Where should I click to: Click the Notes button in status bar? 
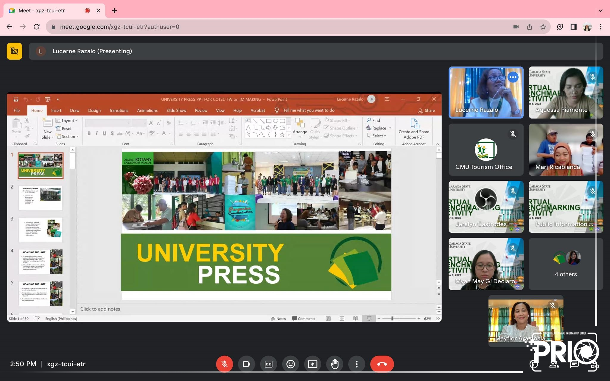[279, 318]
